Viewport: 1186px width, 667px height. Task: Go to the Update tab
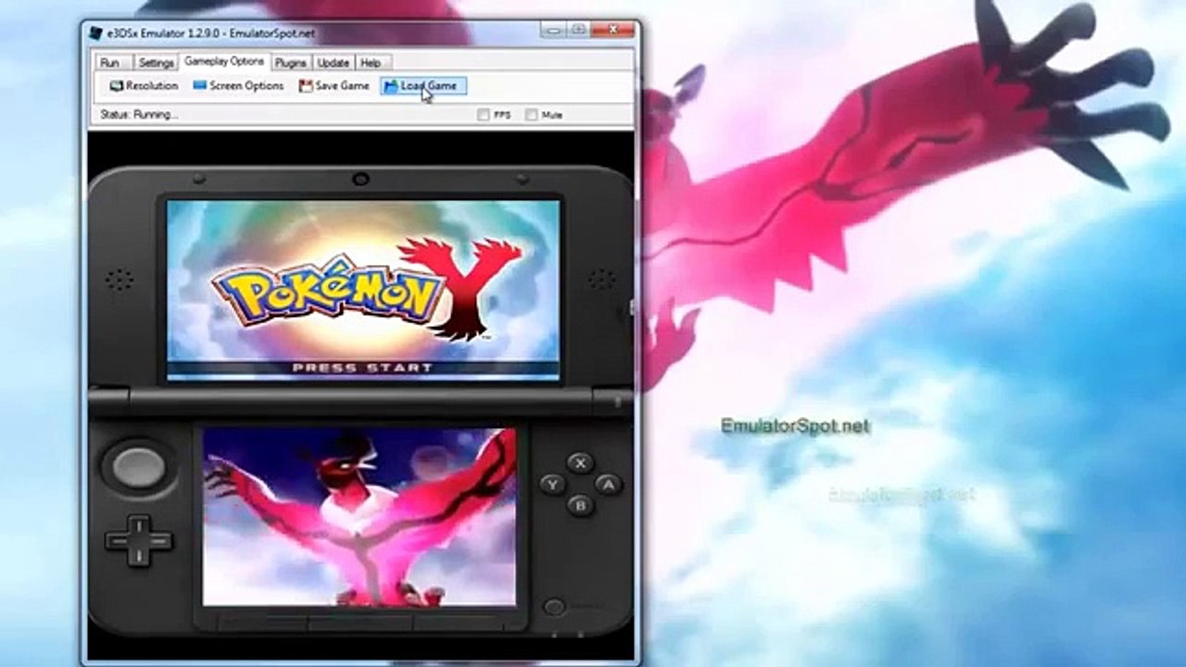pyautogui.click(x=334, y=63)
